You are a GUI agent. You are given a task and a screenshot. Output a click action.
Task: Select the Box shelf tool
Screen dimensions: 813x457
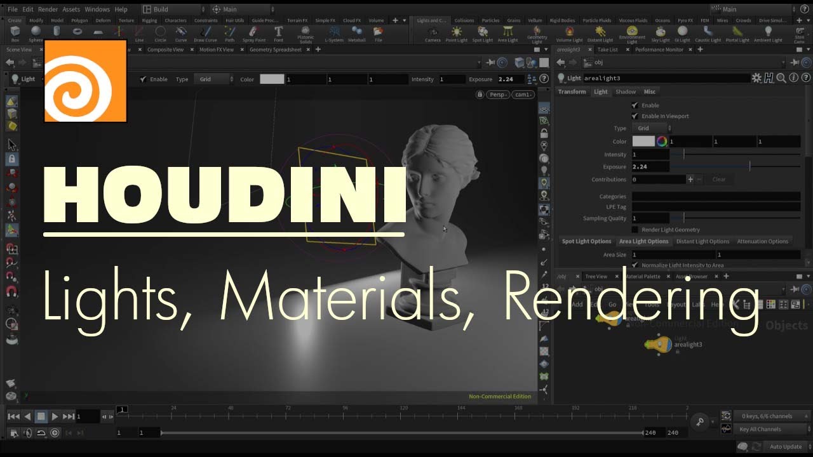[x=15, y=33]
